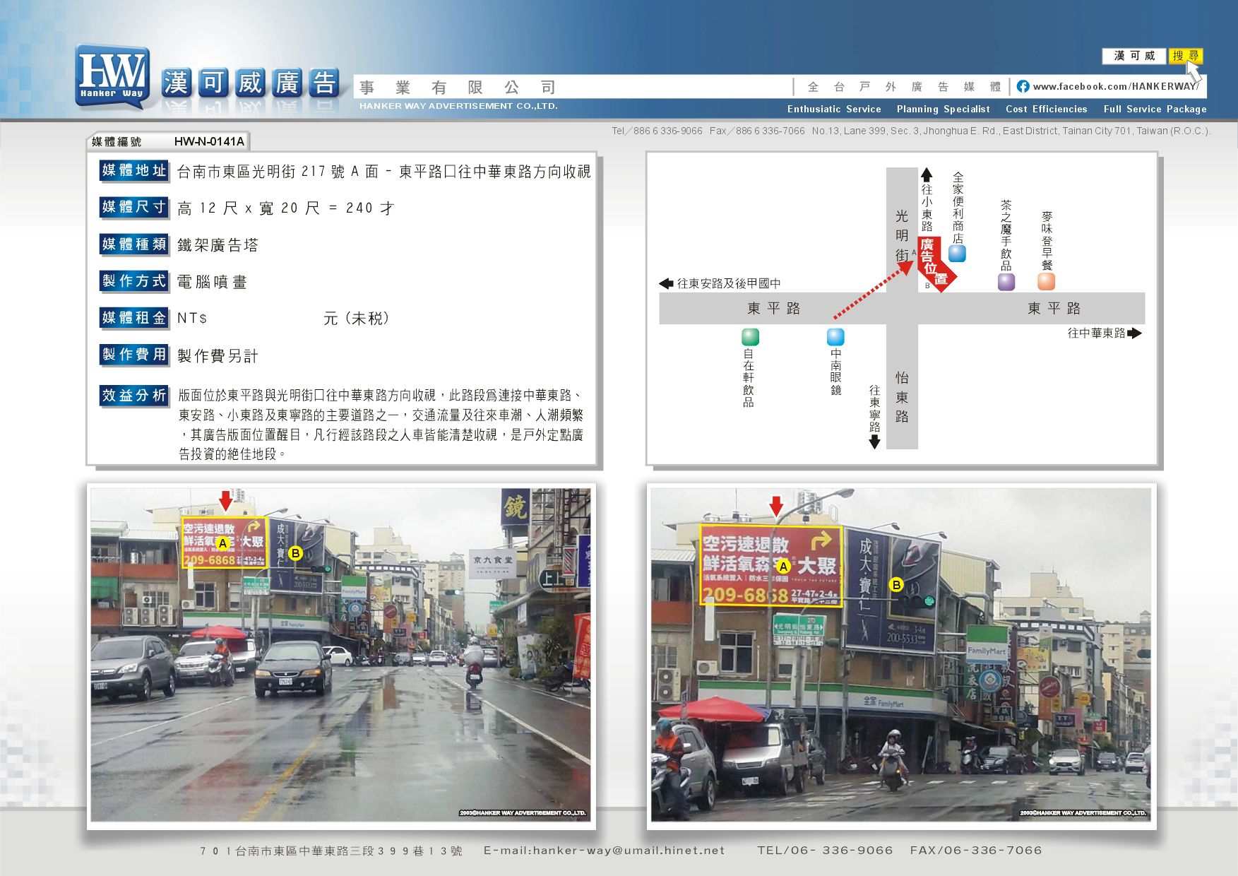Open the right close-up billboard photo
This screenshot has width=1238, height=876.
coord(900,655)
